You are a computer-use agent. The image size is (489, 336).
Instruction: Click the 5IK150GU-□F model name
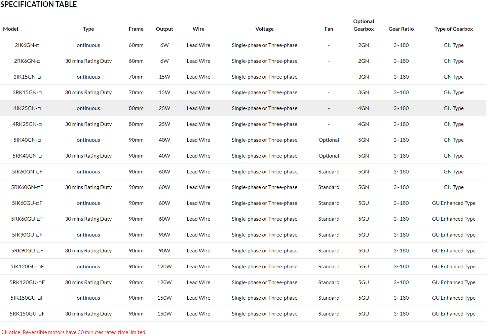[x=27, y=298]
